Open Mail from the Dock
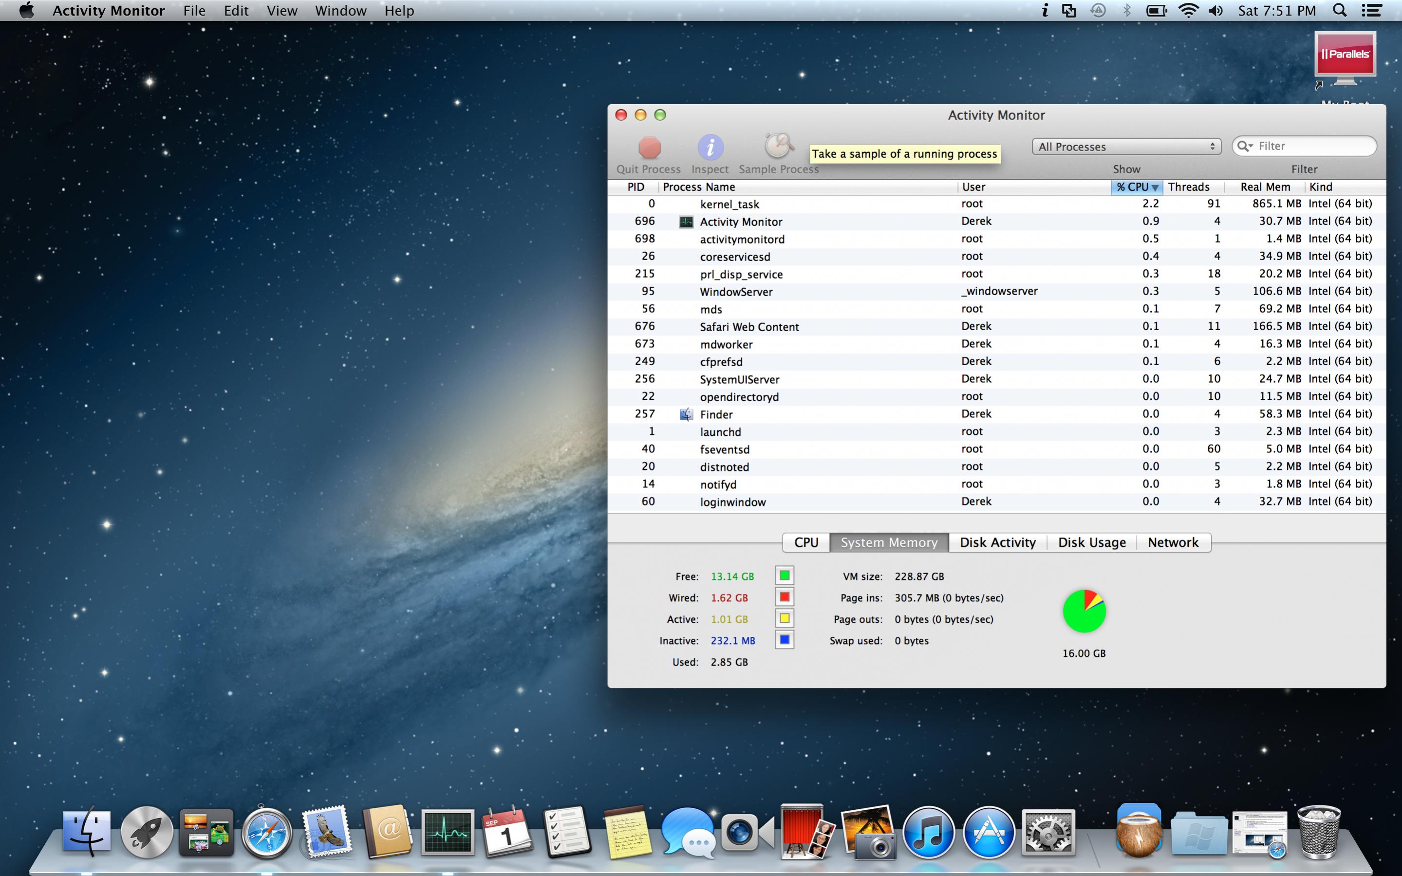 pyautogui.click(x=326, y=832)
